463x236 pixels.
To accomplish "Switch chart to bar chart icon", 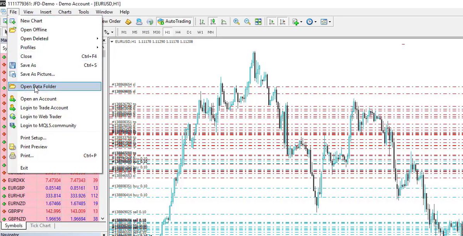I will tap(202, 22).
